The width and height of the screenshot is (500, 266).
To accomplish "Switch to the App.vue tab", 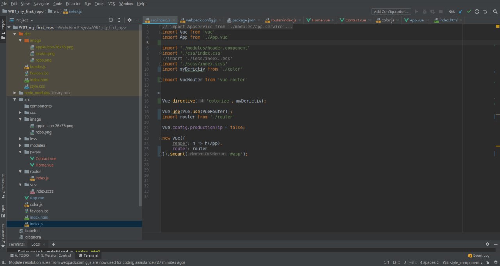I will [x=416, y=20].
